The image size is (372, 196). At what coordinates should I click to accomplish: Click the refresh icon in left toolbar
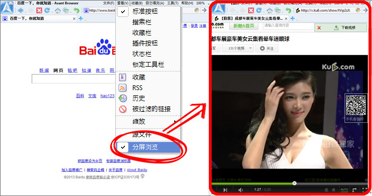click(47, 11)
